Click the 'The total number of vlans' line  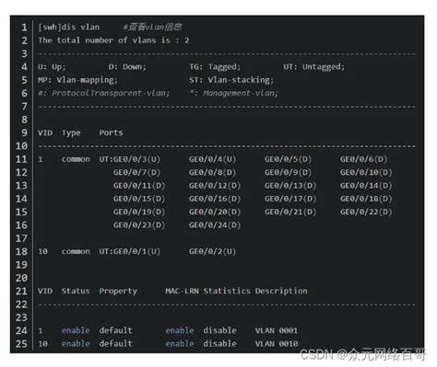tap(113, 40)
